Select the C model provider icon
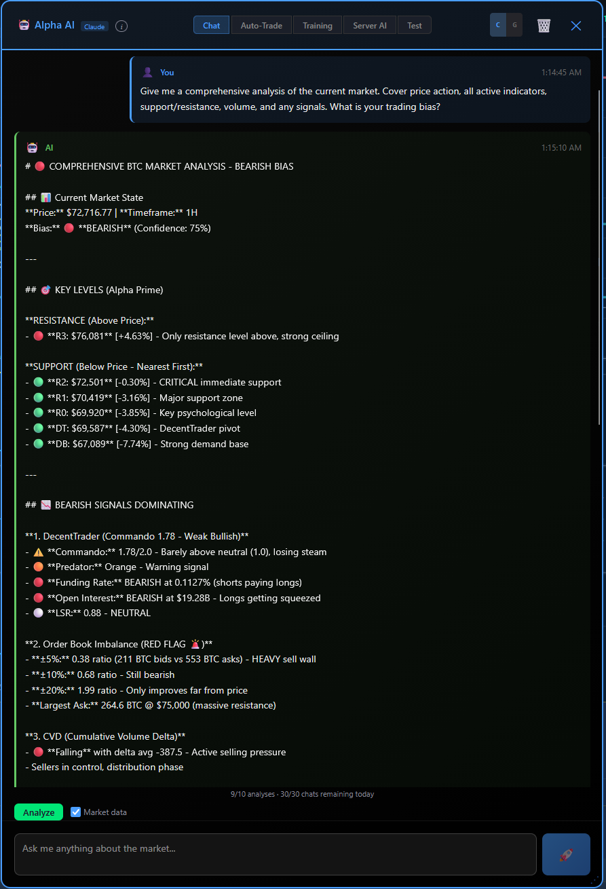Screen dimensions: 606x889 tap(497, 24)
